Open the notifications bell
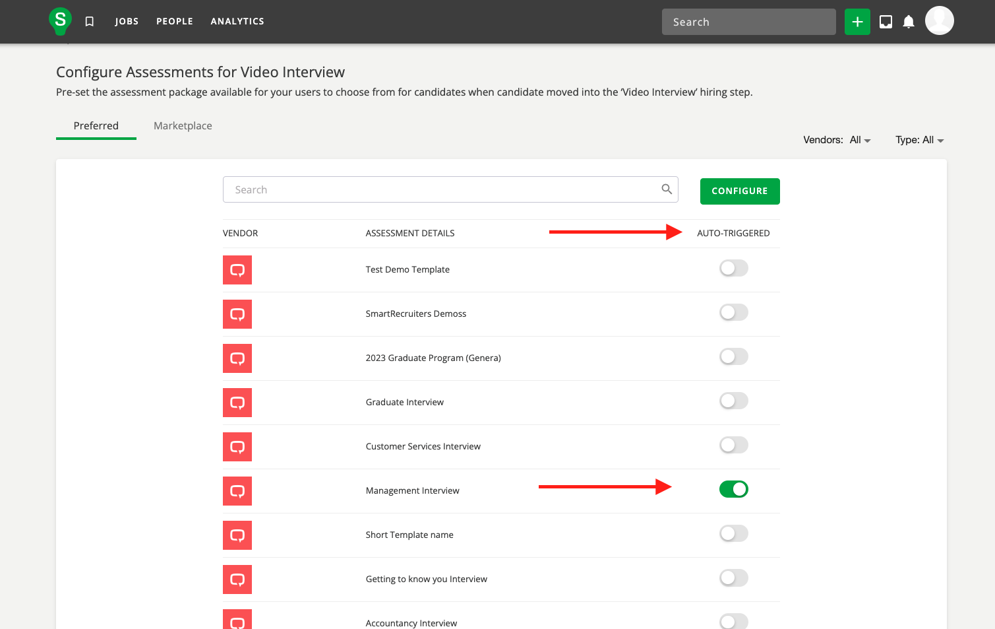Viewport: 995px width, 629px height. click(x=908, y=22)
